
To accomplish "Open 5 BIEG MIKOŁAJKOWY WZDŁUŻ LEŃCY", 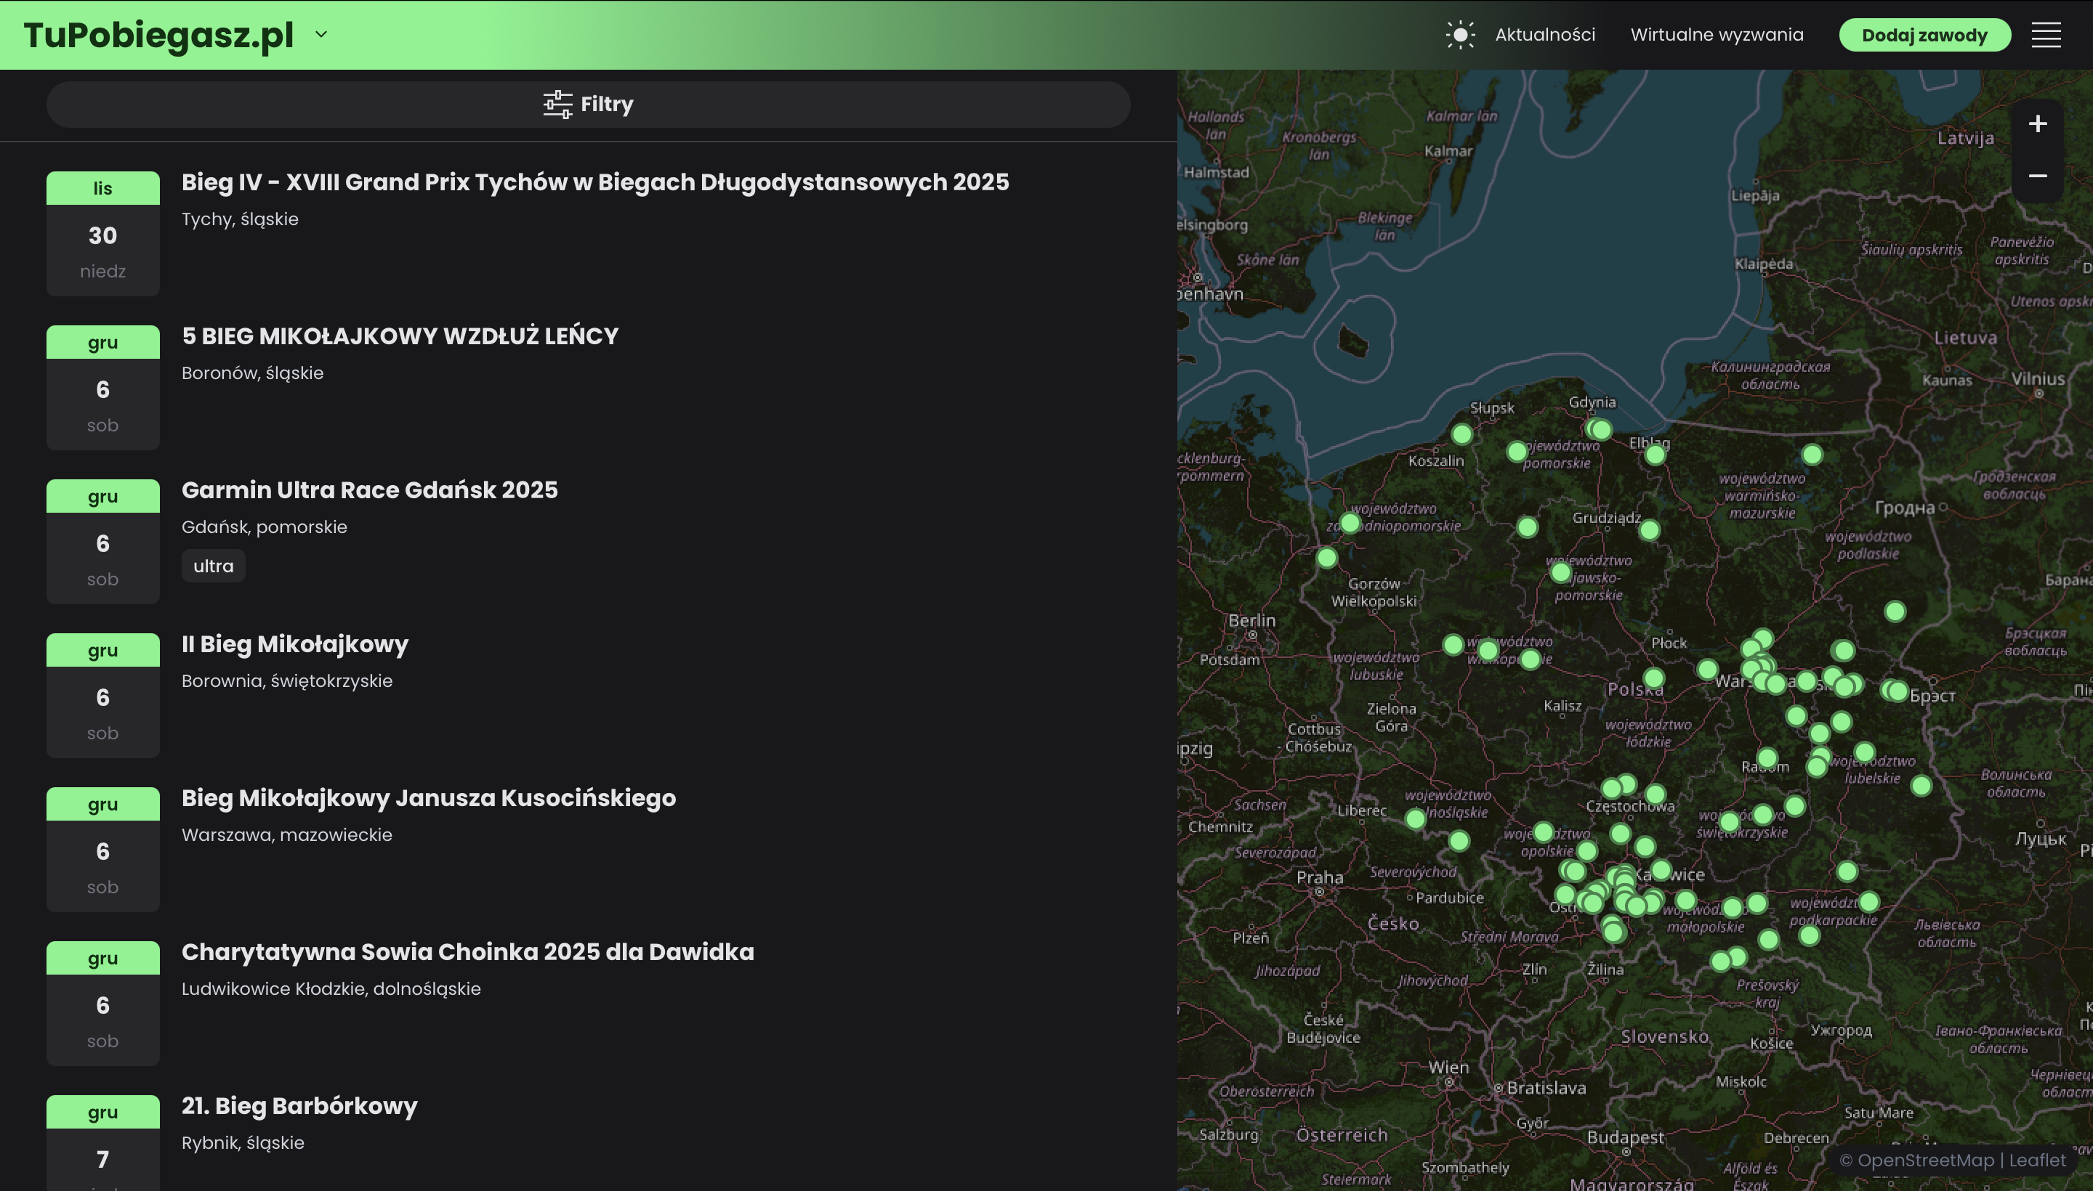I will coord(400,336).
